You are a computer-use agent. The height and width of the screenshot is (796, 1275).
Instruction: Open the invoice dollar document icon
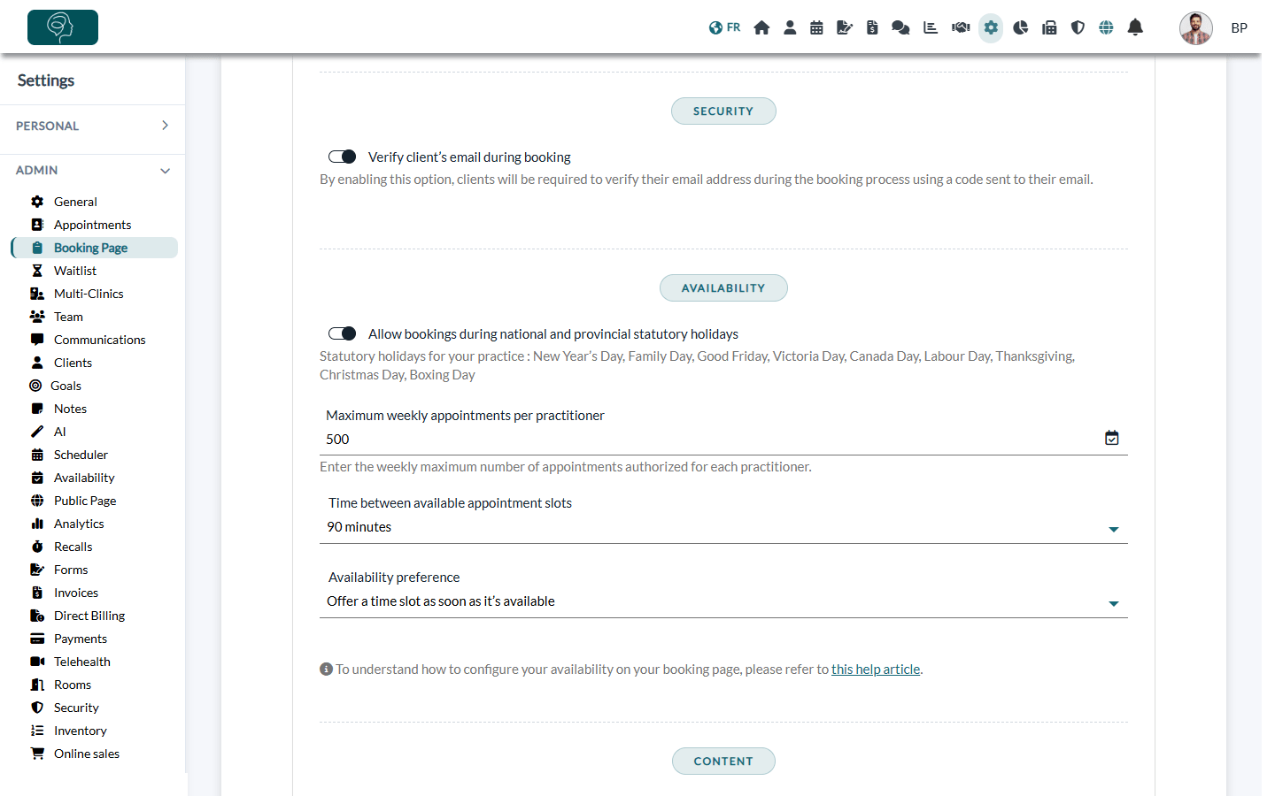[x=872, y=27]
